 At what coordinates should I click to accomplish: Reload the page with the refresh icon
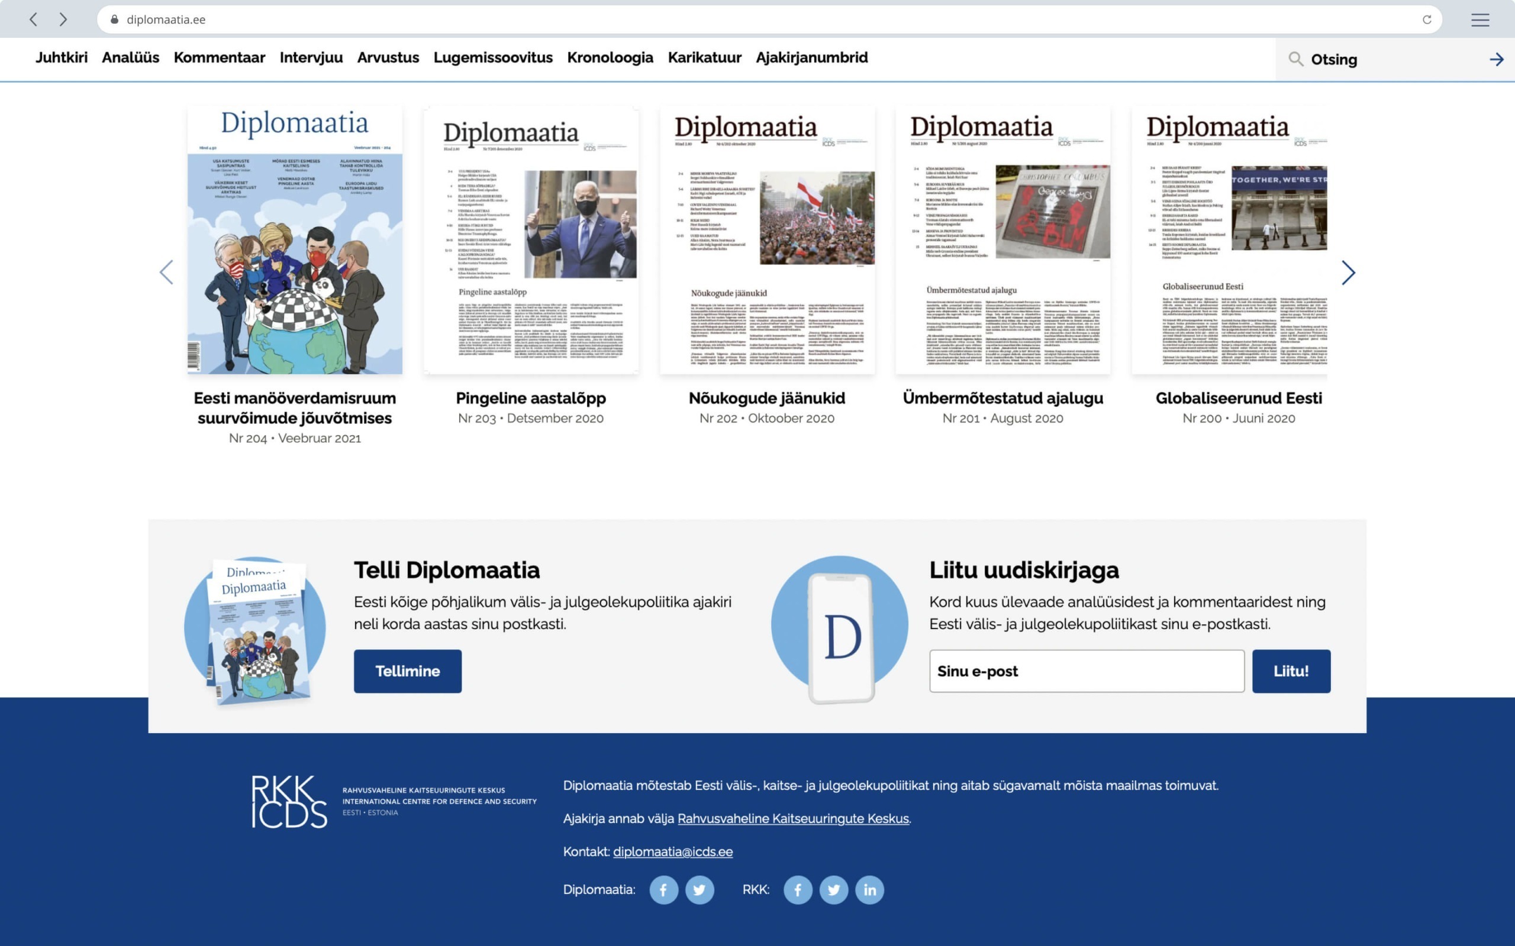[x=1428, y=20]
